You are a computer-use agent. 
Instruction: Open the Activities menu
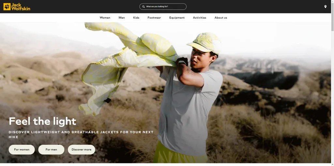[200, 18]
